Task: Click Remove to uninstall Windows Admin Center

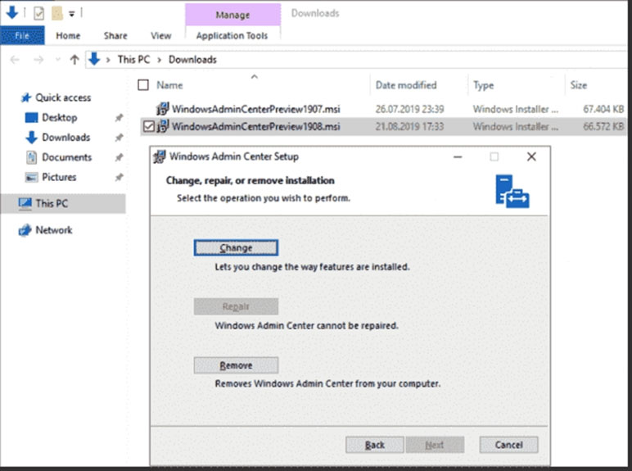Action: click(x=236, y=365)
